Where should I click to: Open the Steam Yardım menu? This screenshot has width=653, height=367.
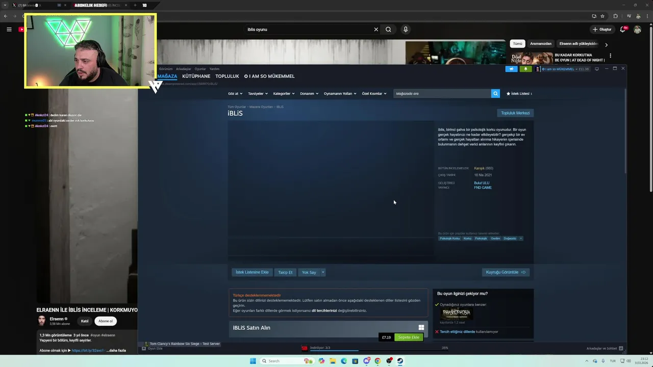(x=214, y=69)
